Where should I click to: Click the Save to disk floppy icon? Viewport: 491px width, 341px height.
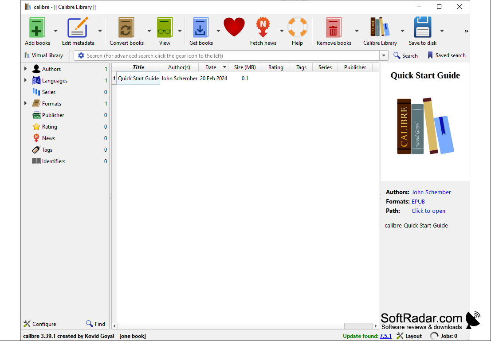tap(422, 27)
